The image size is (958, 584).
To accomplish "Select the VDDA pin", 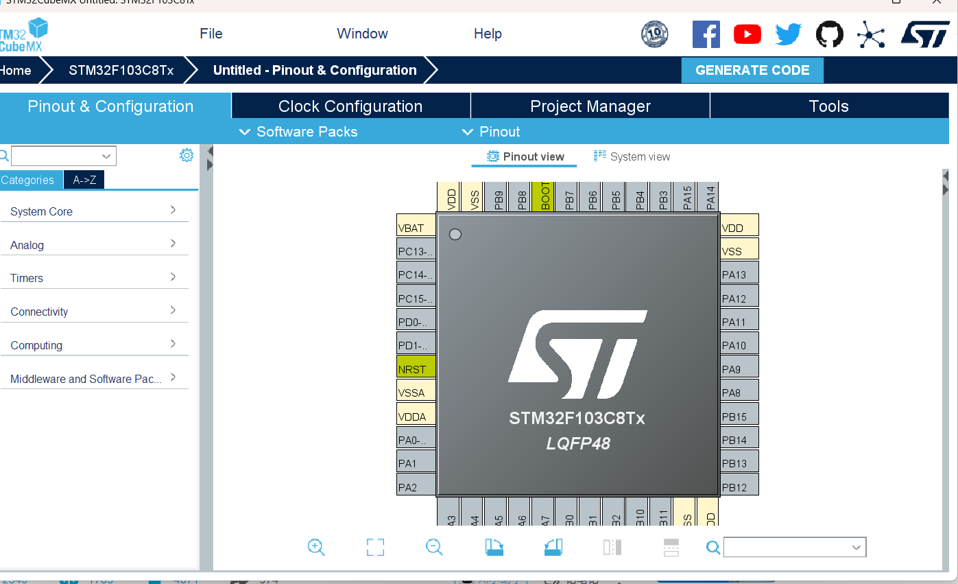I will 416,414.
